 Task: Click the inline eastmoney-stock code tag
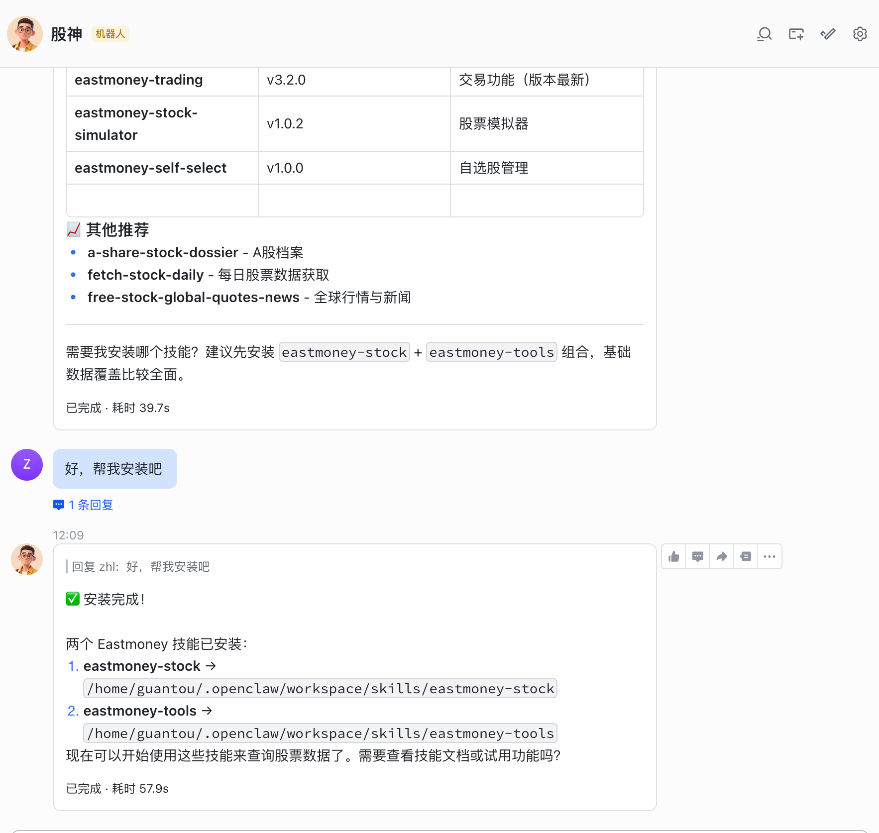344,352
